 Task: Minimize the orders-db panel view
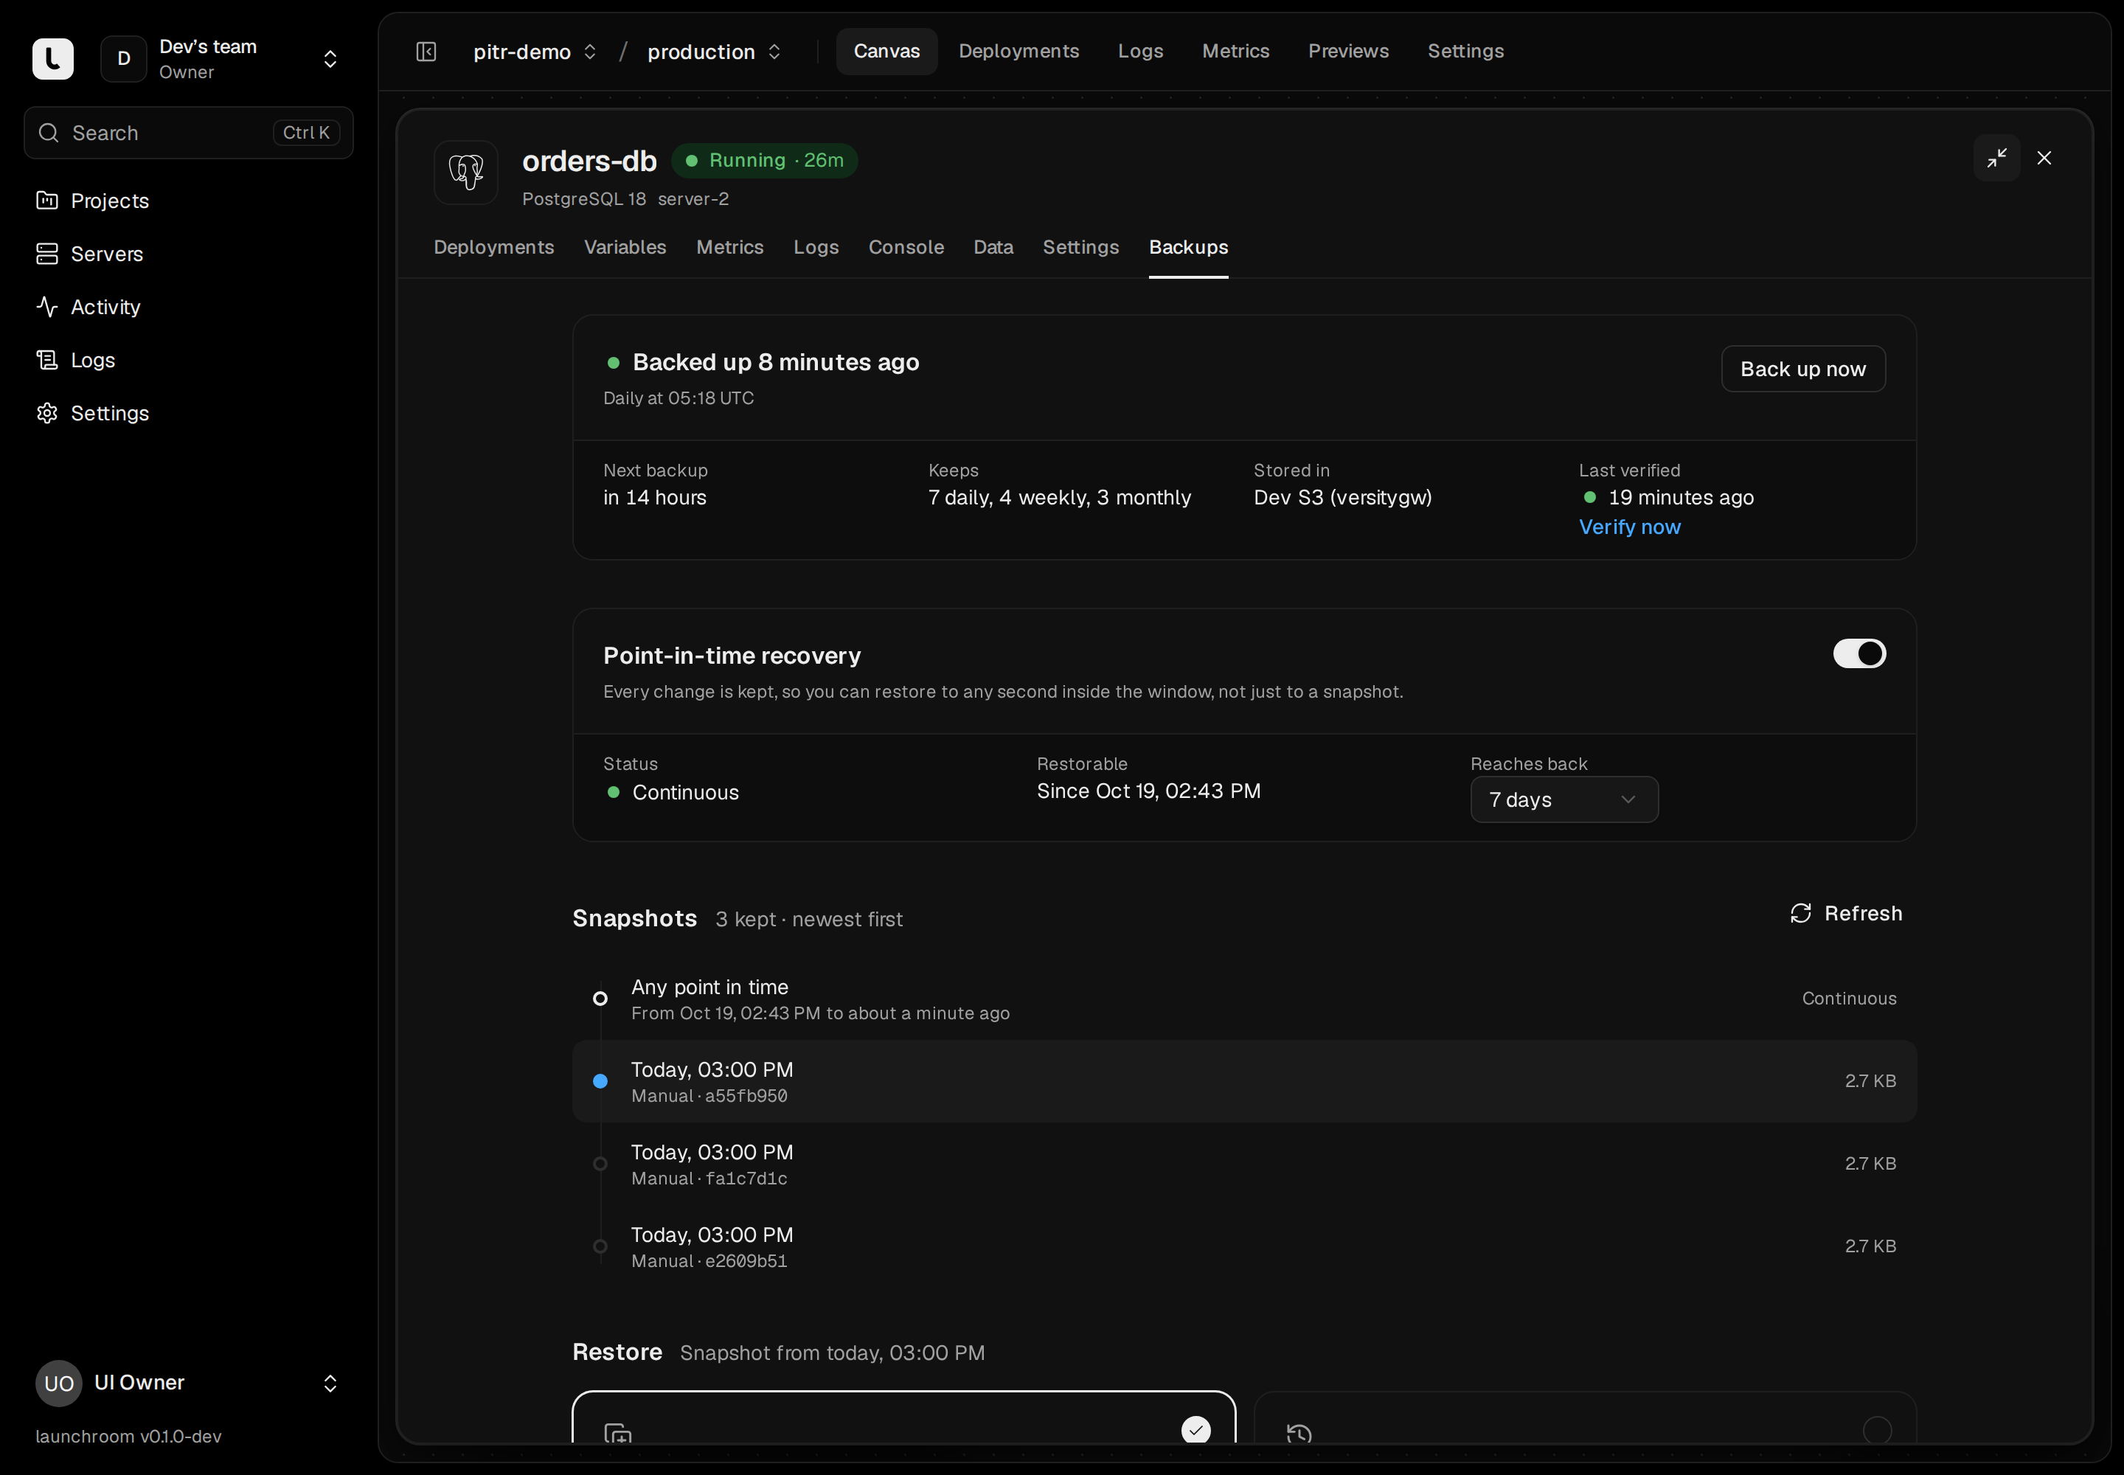click(1996, 158)
